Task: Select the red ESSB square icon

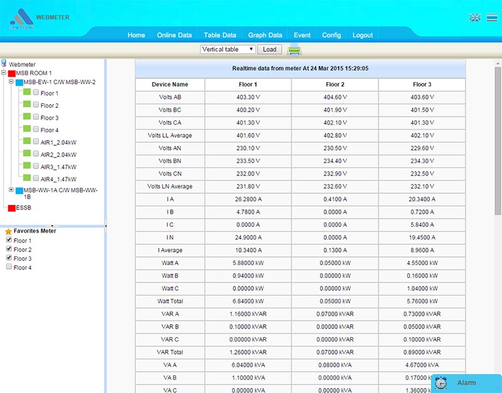Action: pos(12,209)
